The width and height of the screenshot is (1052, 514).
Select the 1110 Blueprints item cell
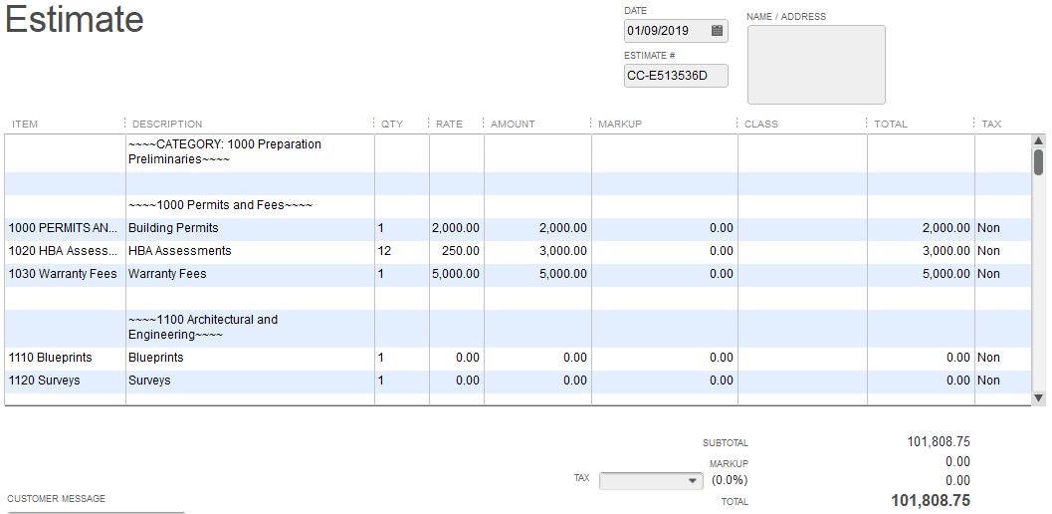click(x=65, y=359)
